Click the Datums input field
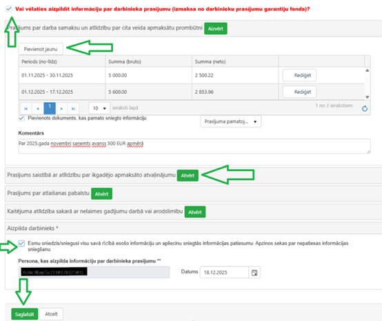The width and height of the screenshot is (382, 321). coord(224,272)
